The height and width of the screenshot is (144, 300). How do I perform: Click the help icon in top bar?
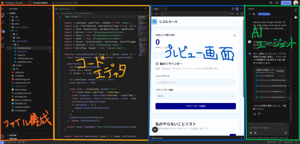point(271,3)
